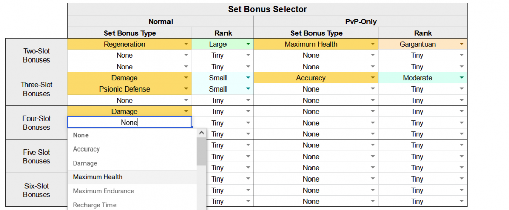
Task: Click the PvP-Only column header
Action: point(360,22)
